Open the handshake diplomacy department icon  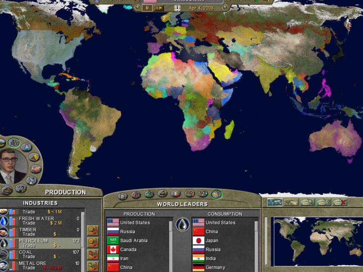point(35,169)
